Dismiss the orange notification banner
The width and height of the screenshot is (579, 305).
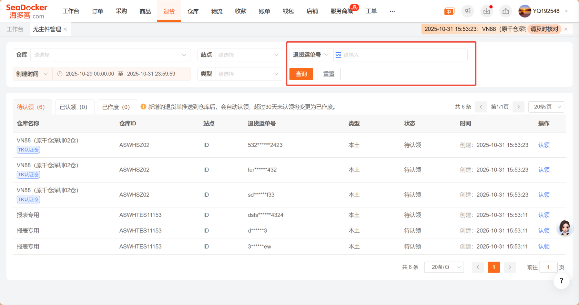point(566,29)
